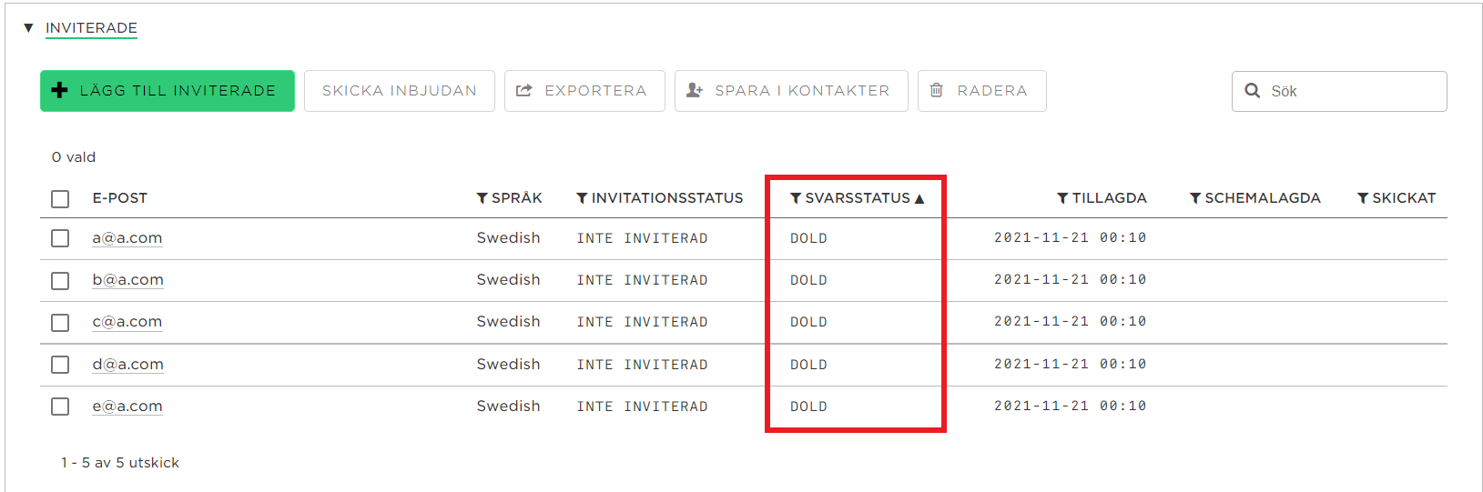The image size is (1483, 492).
Task: Click the SCHEMALAGDA column header
Action: [x=1263, y=198]
